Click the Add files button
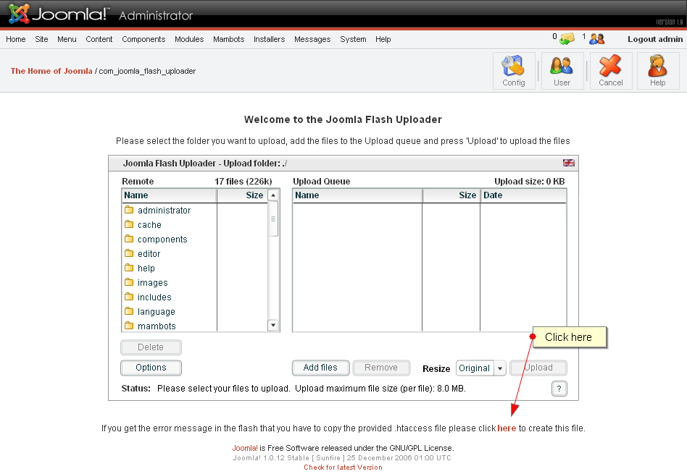 [x=321, y=368]
